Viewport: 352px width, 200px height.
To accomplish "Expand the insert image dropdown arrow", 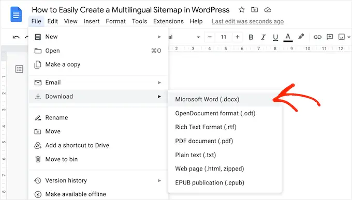I will click(348, 37).
